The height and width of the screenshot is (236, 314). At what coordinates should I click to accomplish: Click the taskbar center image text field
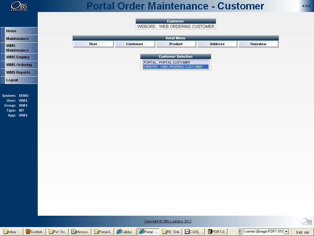click(263, 232)
